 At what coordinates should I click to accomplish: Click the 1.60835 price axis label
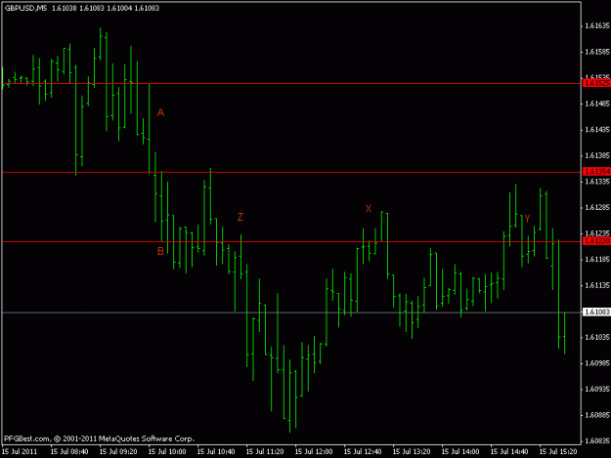[x=597, y=440]
